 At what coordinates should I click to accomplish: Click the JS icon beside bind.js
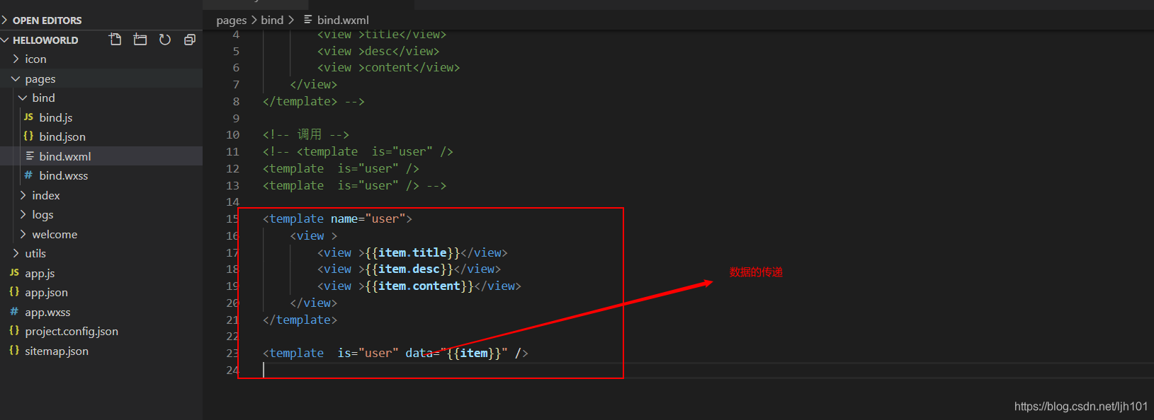(28, 117)
